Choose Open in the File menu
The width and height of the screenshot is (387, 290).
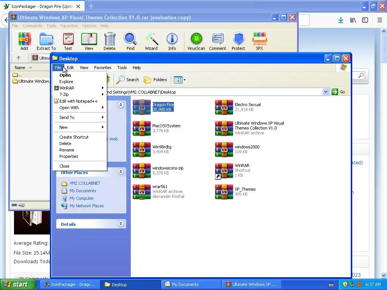pyautogui.click(x=79, y=75)
